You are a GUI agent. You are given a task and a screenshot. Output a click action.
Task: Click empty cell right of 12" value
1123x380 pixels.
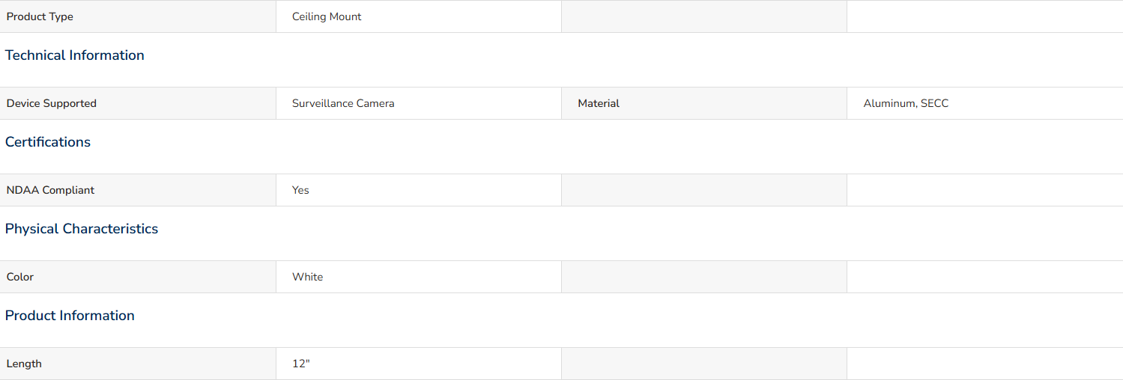[703, 364]
